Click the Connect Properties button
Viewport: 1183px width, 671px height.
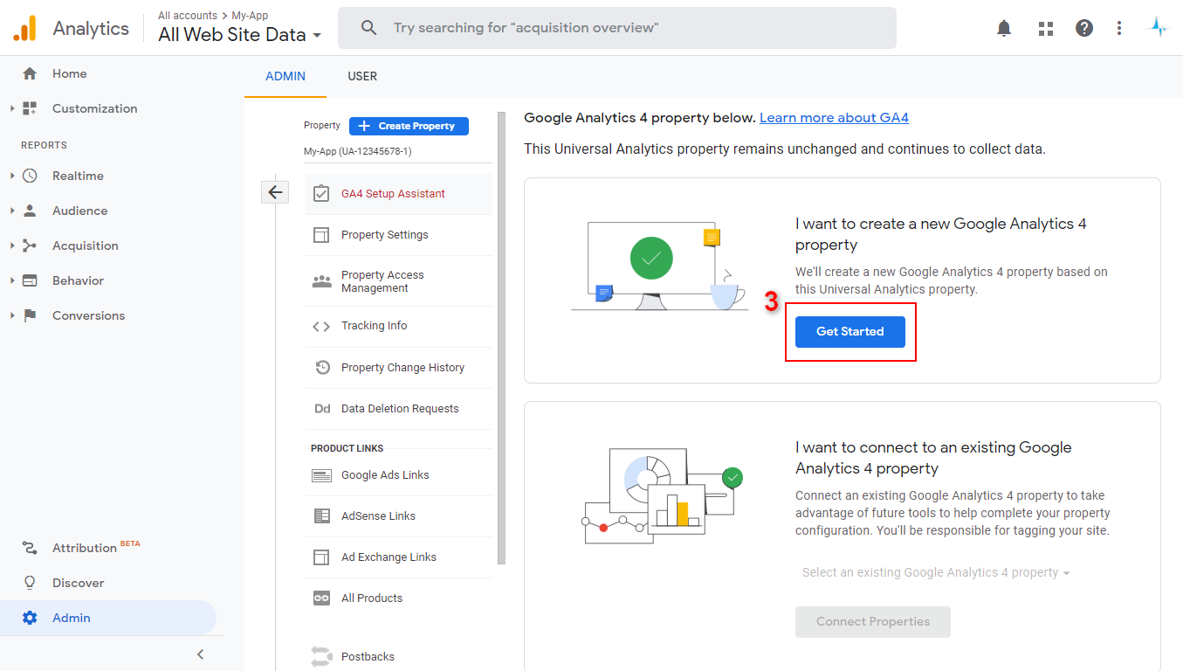(x=873, y=622)
